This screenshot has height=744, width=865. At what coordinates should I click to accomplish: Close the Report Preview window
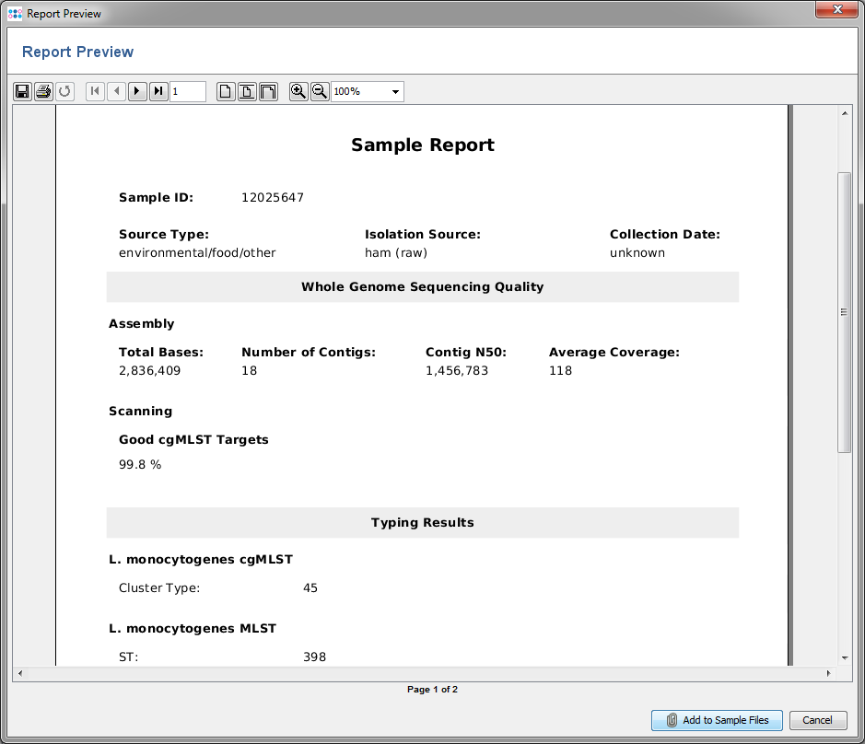pyautogui.click(x=837, y=9)
